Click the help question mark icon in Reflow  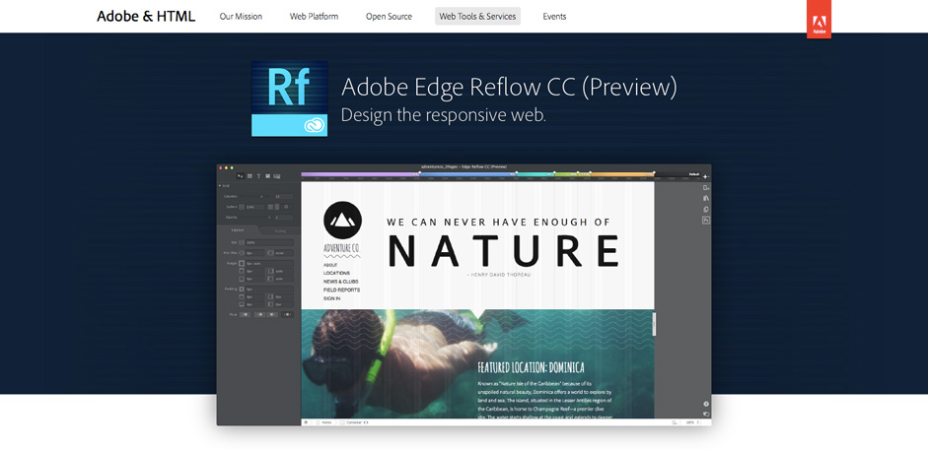coord(706,404)
